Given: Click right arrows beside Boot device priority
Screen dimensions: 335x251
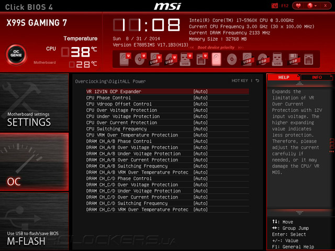Looking at the screenshot, I should [241, 48].
